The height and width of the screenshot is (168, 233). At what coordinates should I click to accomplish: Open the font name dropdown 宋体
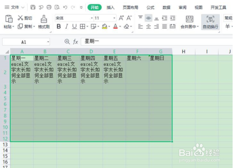92,18
